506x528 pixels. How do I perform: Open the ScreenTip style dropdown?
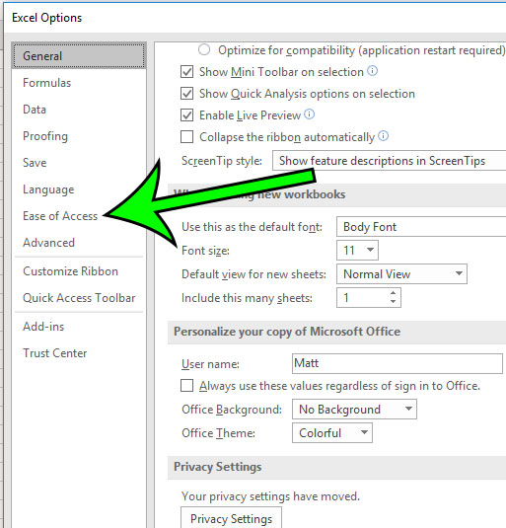(x=389, y=161)
